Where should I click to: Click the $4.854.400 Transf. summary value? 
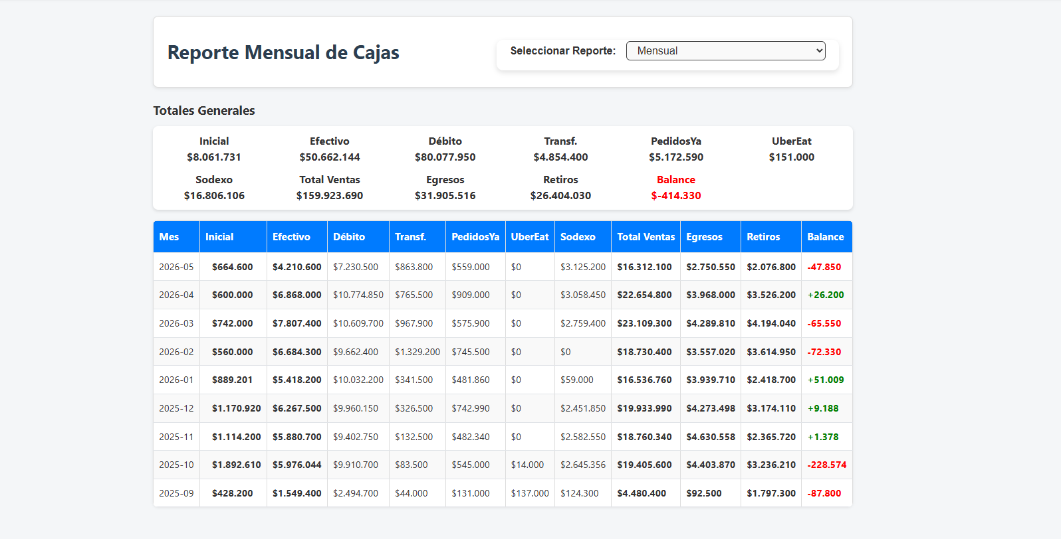coord(560,157)
